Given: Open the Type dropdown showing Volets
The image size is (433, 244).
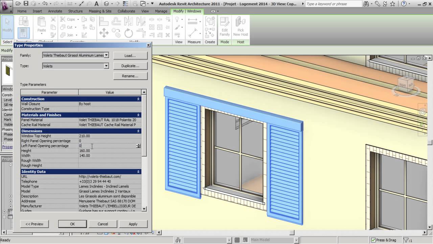Looking at the screenshot, I should pyautogui.click(x=106, y=66).
